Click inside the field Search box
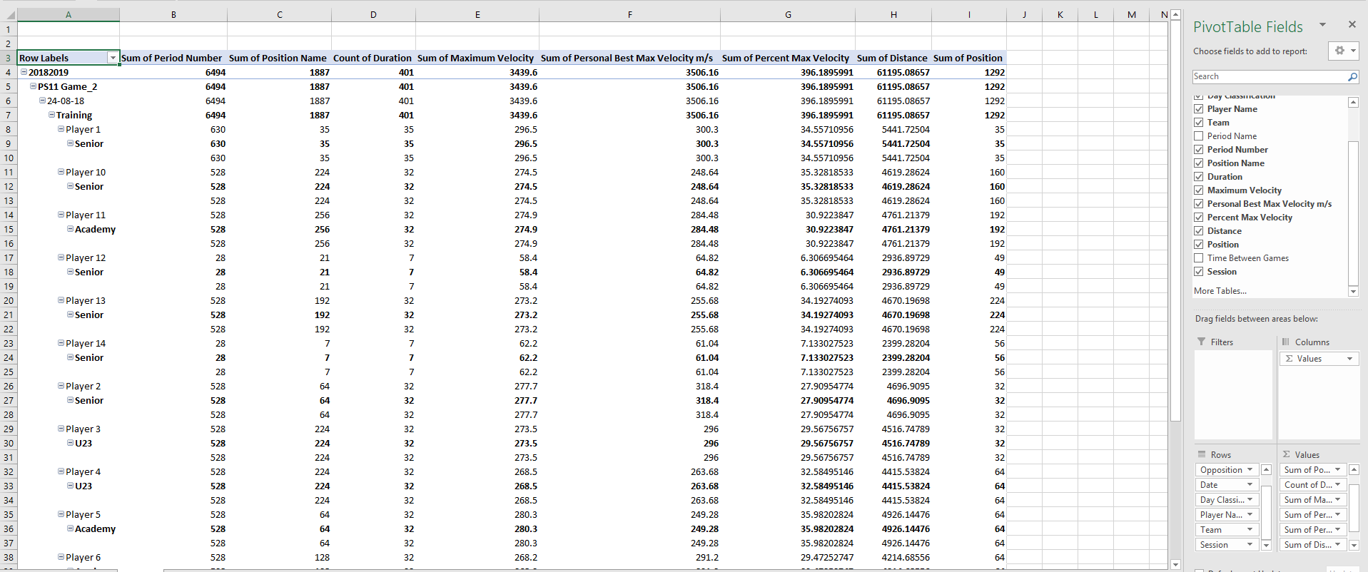 [x=1268, y=77]
